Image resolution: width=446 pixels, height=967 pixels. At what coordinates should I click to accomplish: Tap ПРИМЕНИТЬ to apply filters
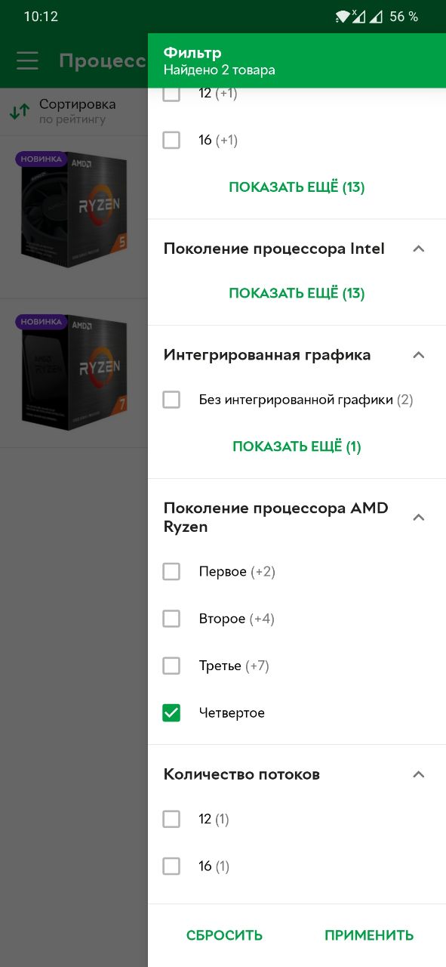coord(369,935)
